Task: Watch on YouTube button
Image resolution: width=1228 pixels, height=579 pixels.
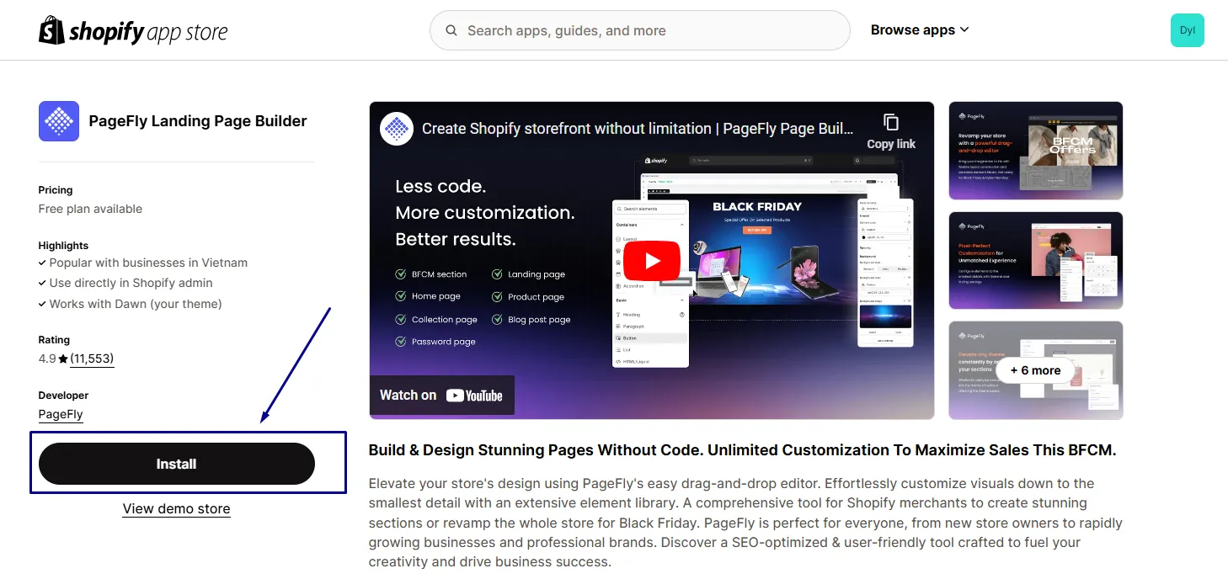Action: pyautogui.click(x=441, y=396)
